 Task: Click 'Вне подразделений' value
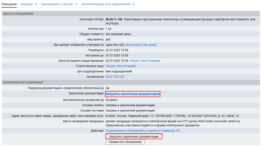[x=119, y=71]
